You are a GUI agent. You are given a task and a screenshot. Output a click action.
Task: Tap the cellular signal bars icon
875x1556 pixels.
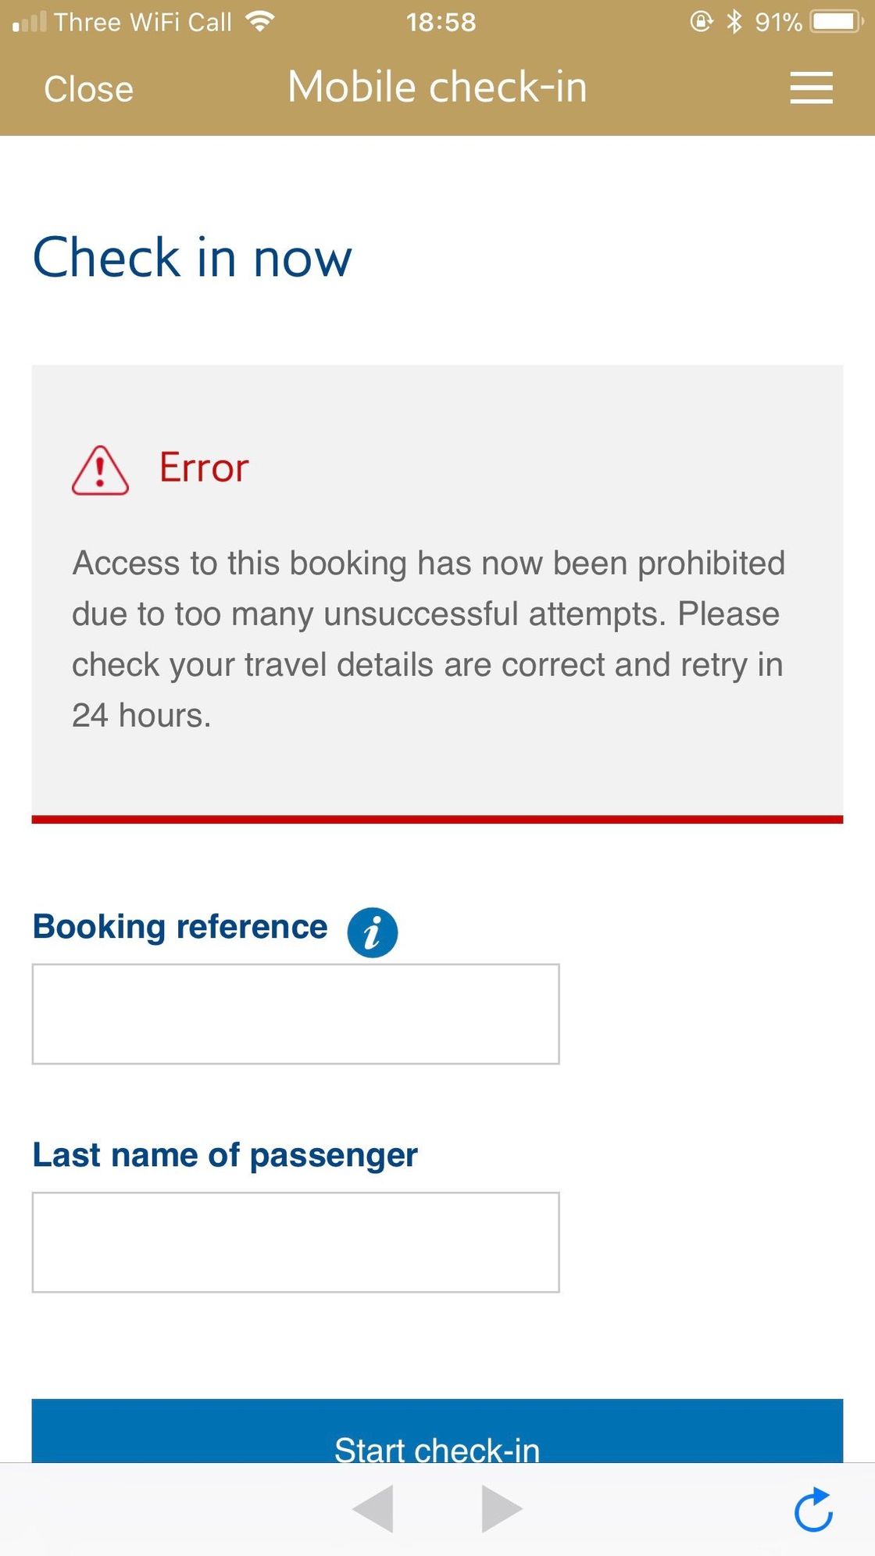(30, 22)
